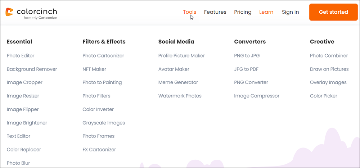Select Background Remover link
The height and width of the screenshot is (168, 360).
point(32,69)
